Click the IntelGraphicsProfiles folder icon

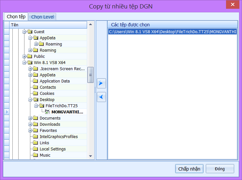coord(36,137)
